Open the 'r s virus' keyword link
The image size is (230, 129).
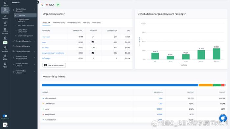45,48
